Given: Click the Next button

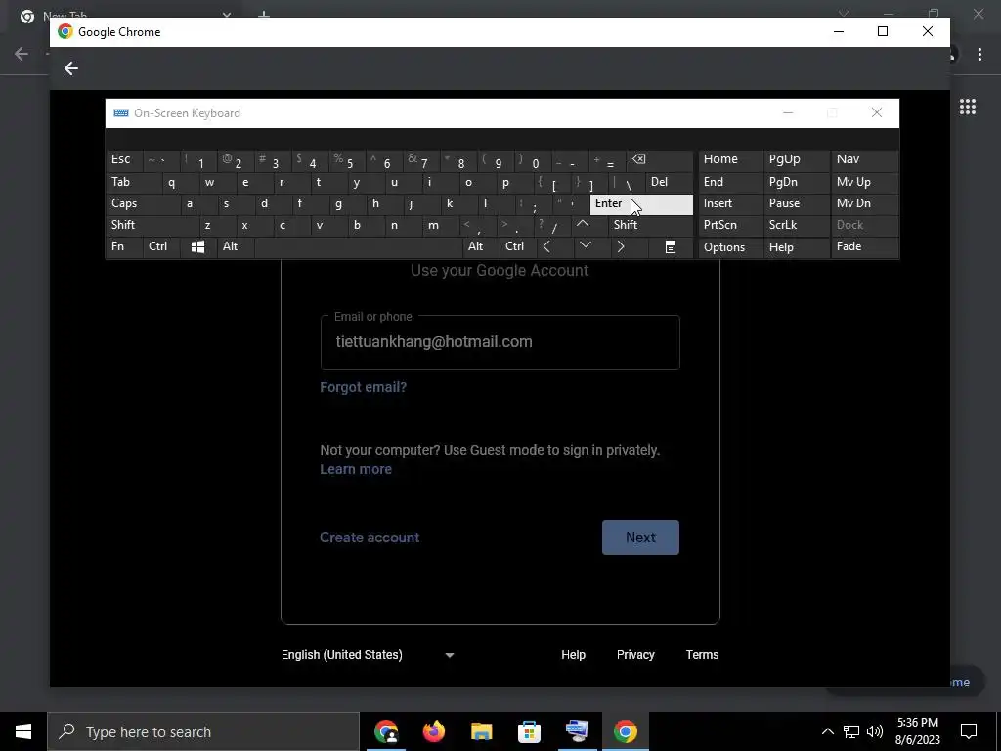Looking at the screenshot, I should pos(640,538).
